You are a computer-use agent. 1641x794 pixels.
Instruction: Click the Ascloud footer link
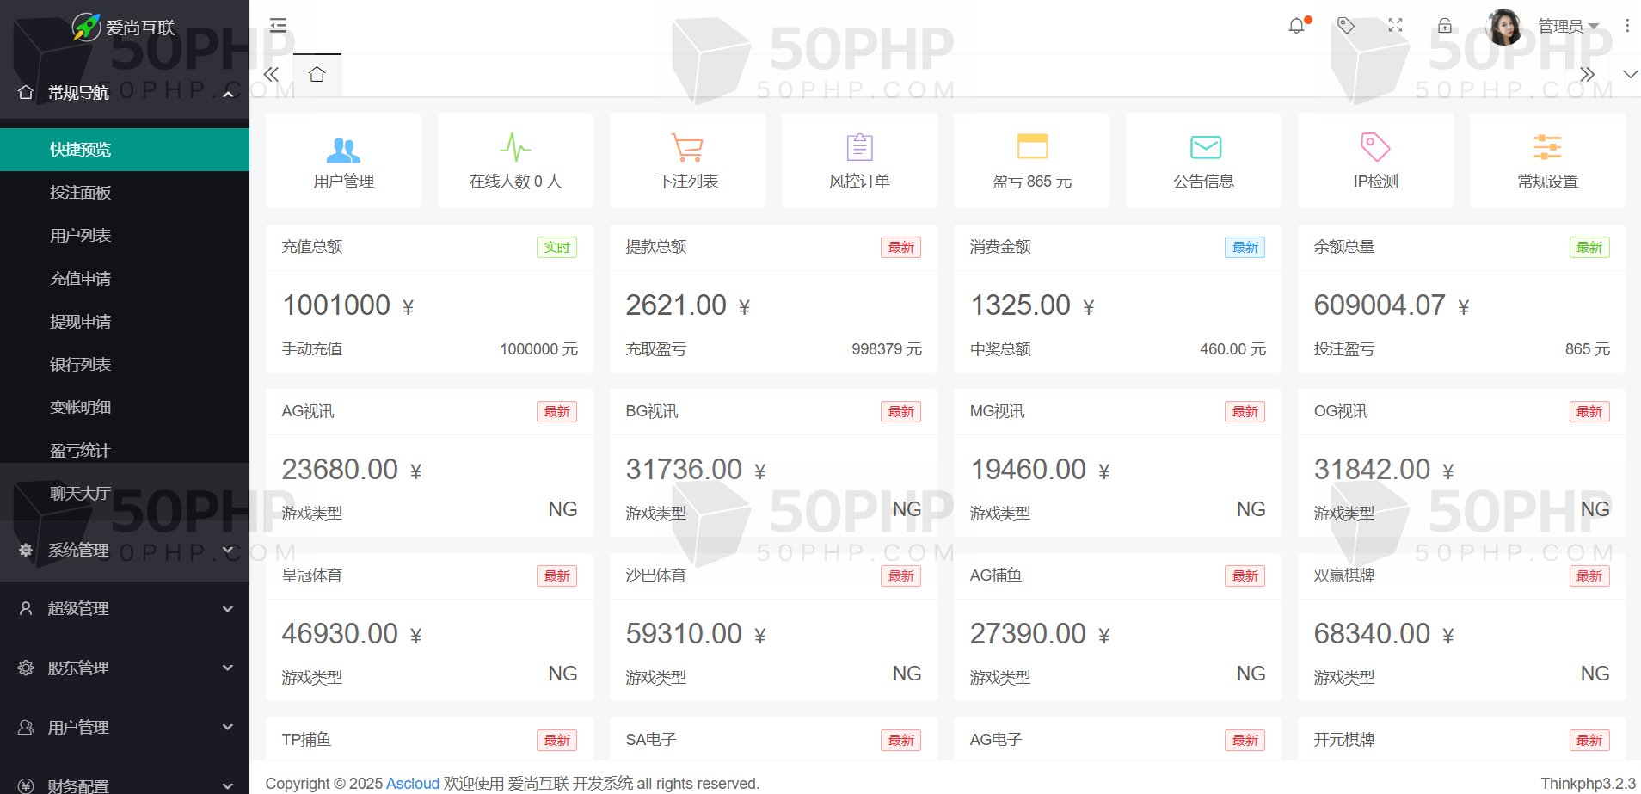(413, 784)
